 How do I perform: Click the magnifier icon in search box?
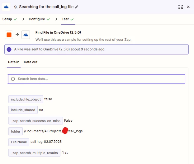[x=13, y=79]
